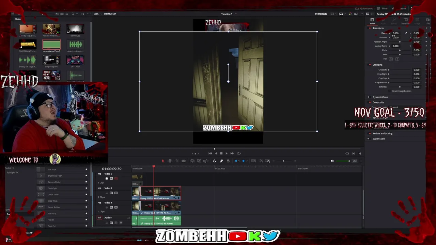Open the Mixer panel
Screen dimensions: 436x245
click(382, 9)
